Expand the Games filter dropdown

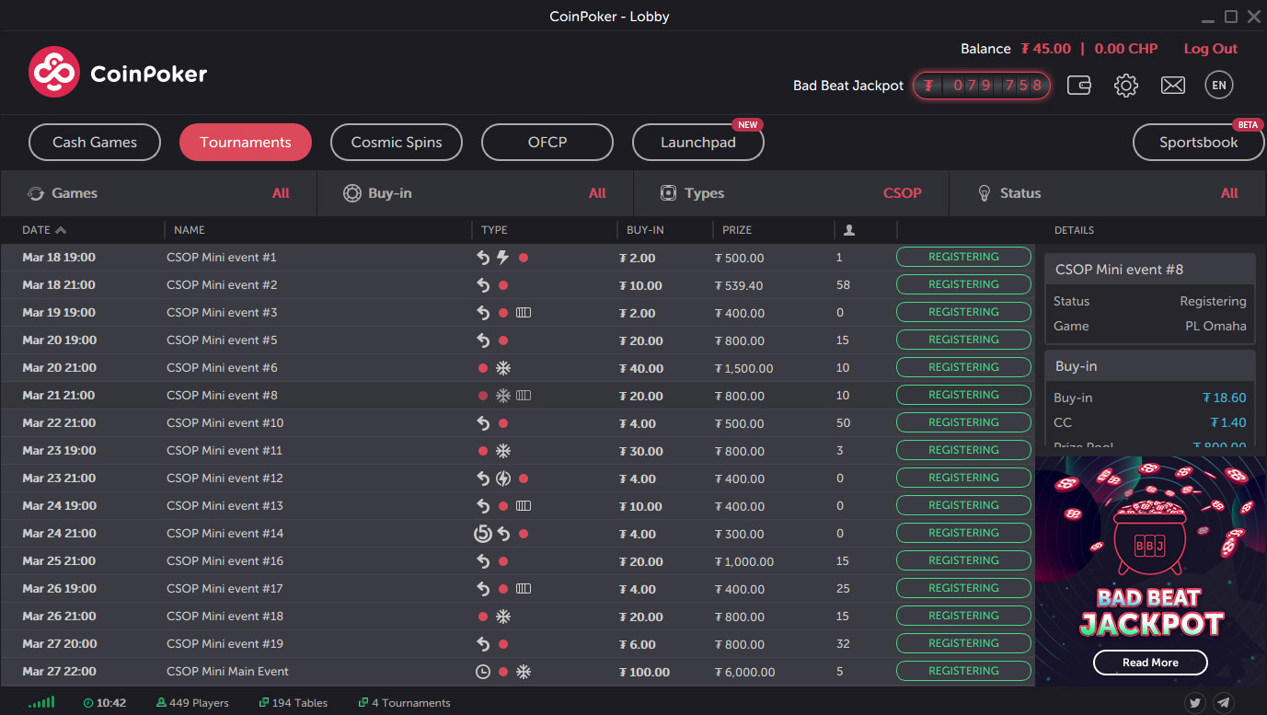click(158, 193)
